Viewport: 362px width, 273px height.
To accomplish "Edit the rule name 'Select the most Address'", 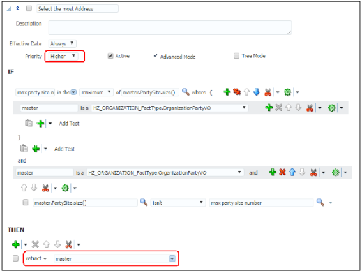I will [78, 9].
